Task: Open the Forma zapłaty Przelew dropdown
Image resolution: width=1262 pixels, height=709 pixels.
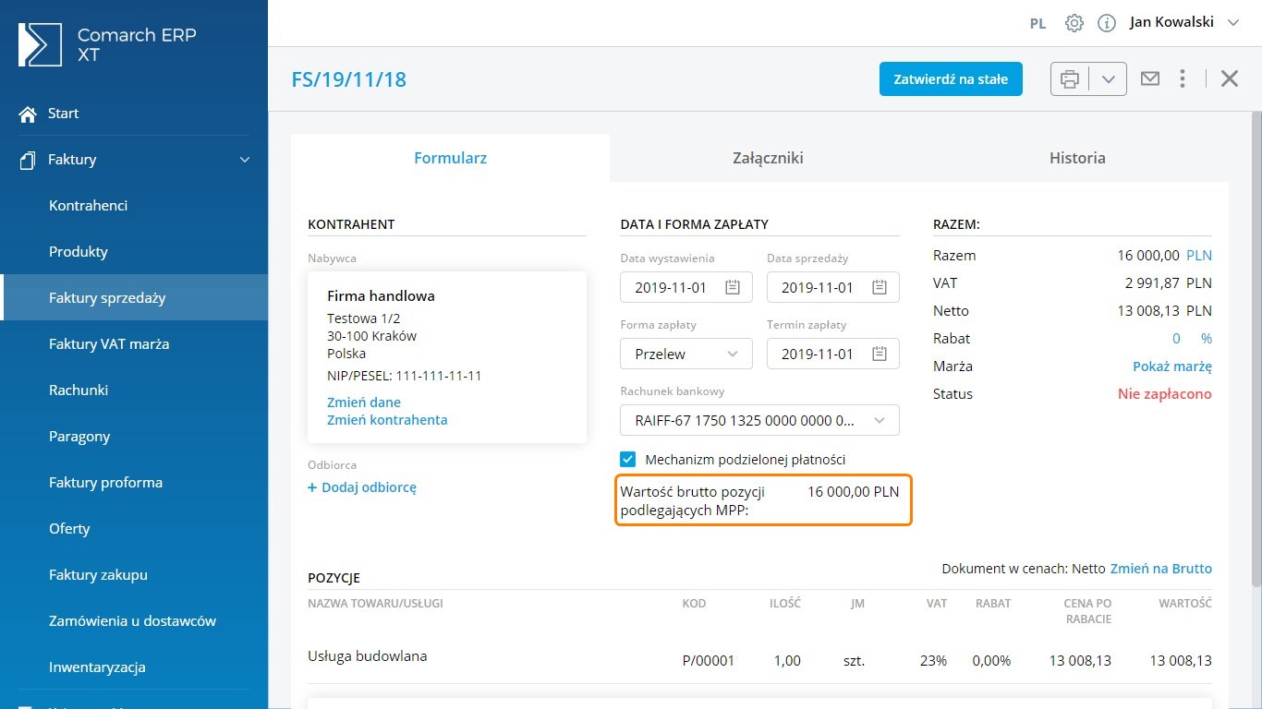Action: (x=686, y=354)
